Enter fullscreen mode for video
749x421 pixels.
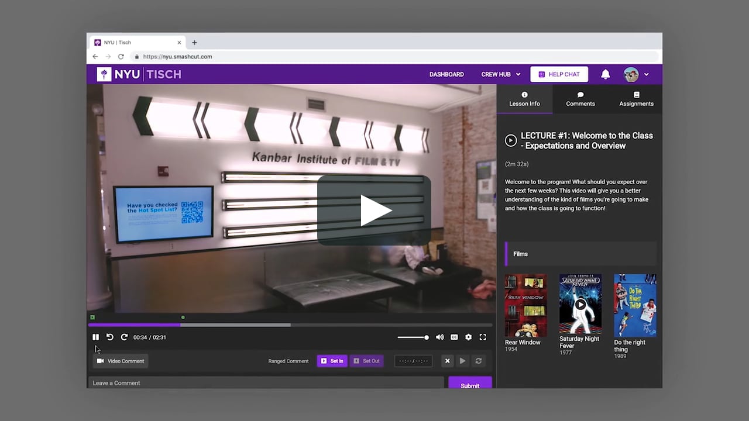(x=483, y=337)
